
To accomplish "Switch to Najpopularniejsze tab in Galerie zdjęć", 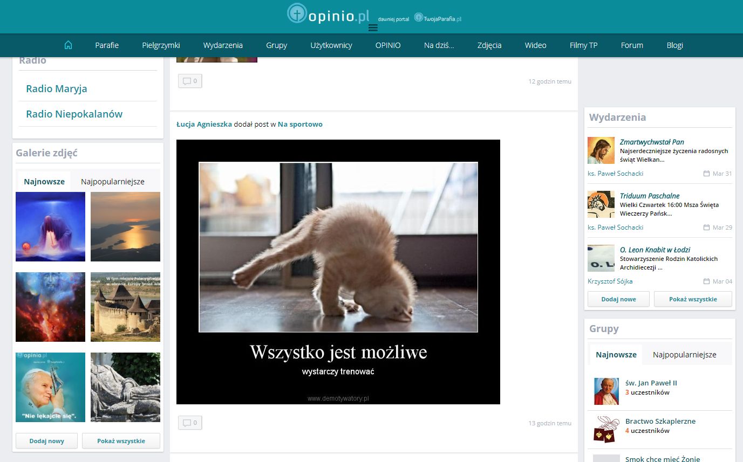I will click(113, 182).
